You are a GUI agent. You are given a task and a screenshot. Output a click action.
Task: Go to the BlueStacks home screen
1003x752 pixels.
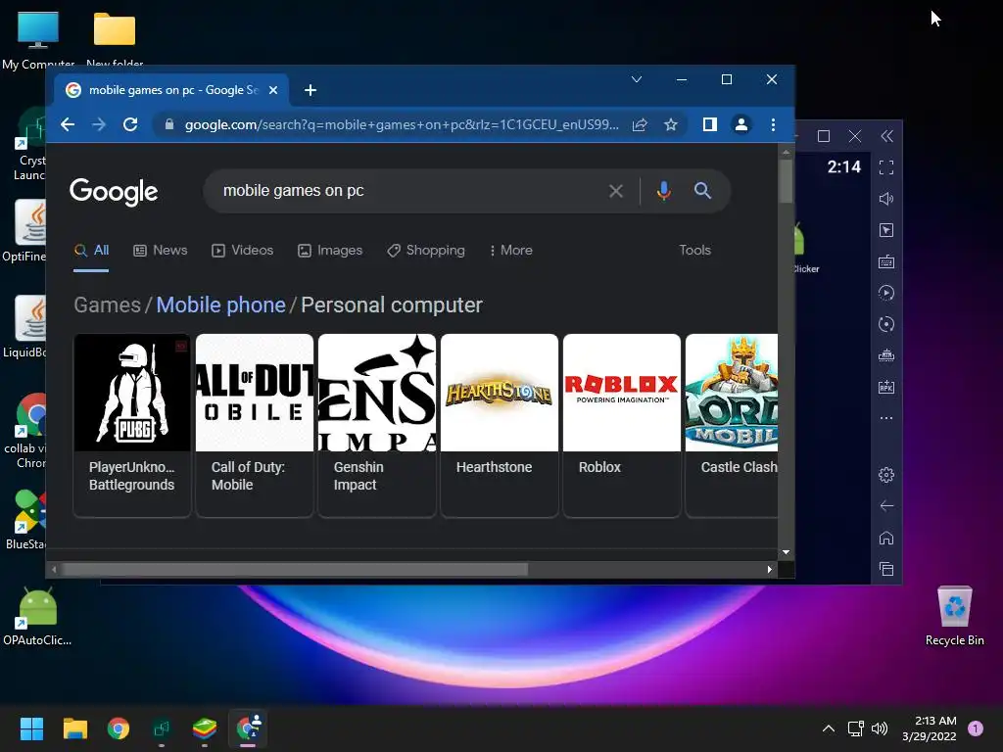[886, 538]
